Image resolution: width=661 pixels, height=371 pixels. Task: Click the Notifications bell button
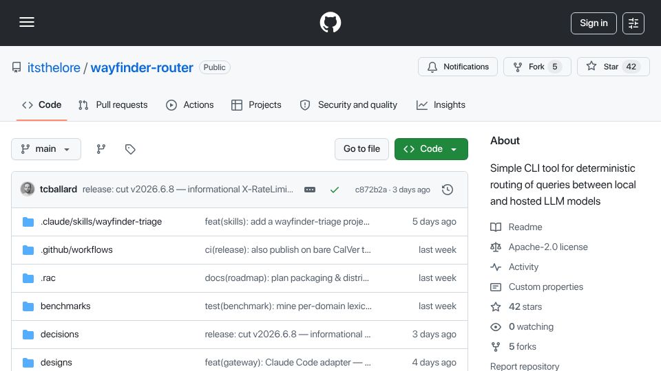[458, 67]
